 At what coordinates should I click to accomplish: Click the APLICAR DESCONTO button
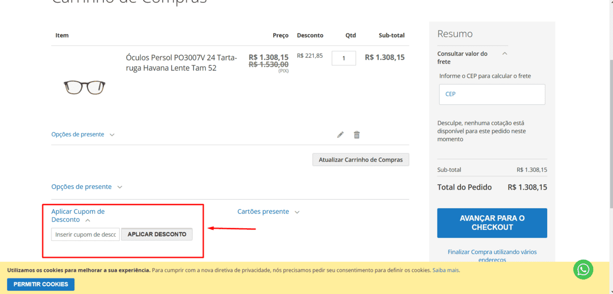tap(157, 235)
